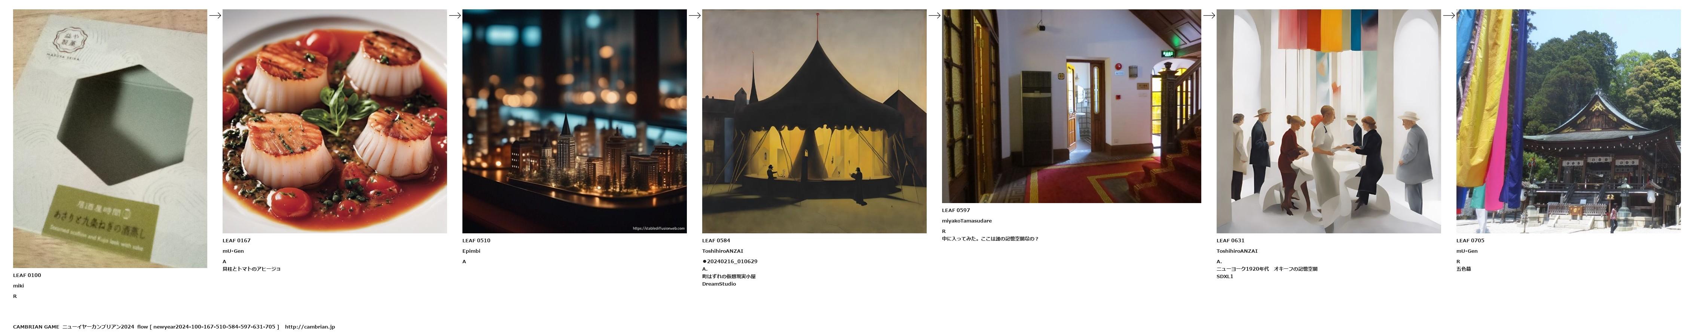Open the miniature night city thumbnail

point(574,121)
